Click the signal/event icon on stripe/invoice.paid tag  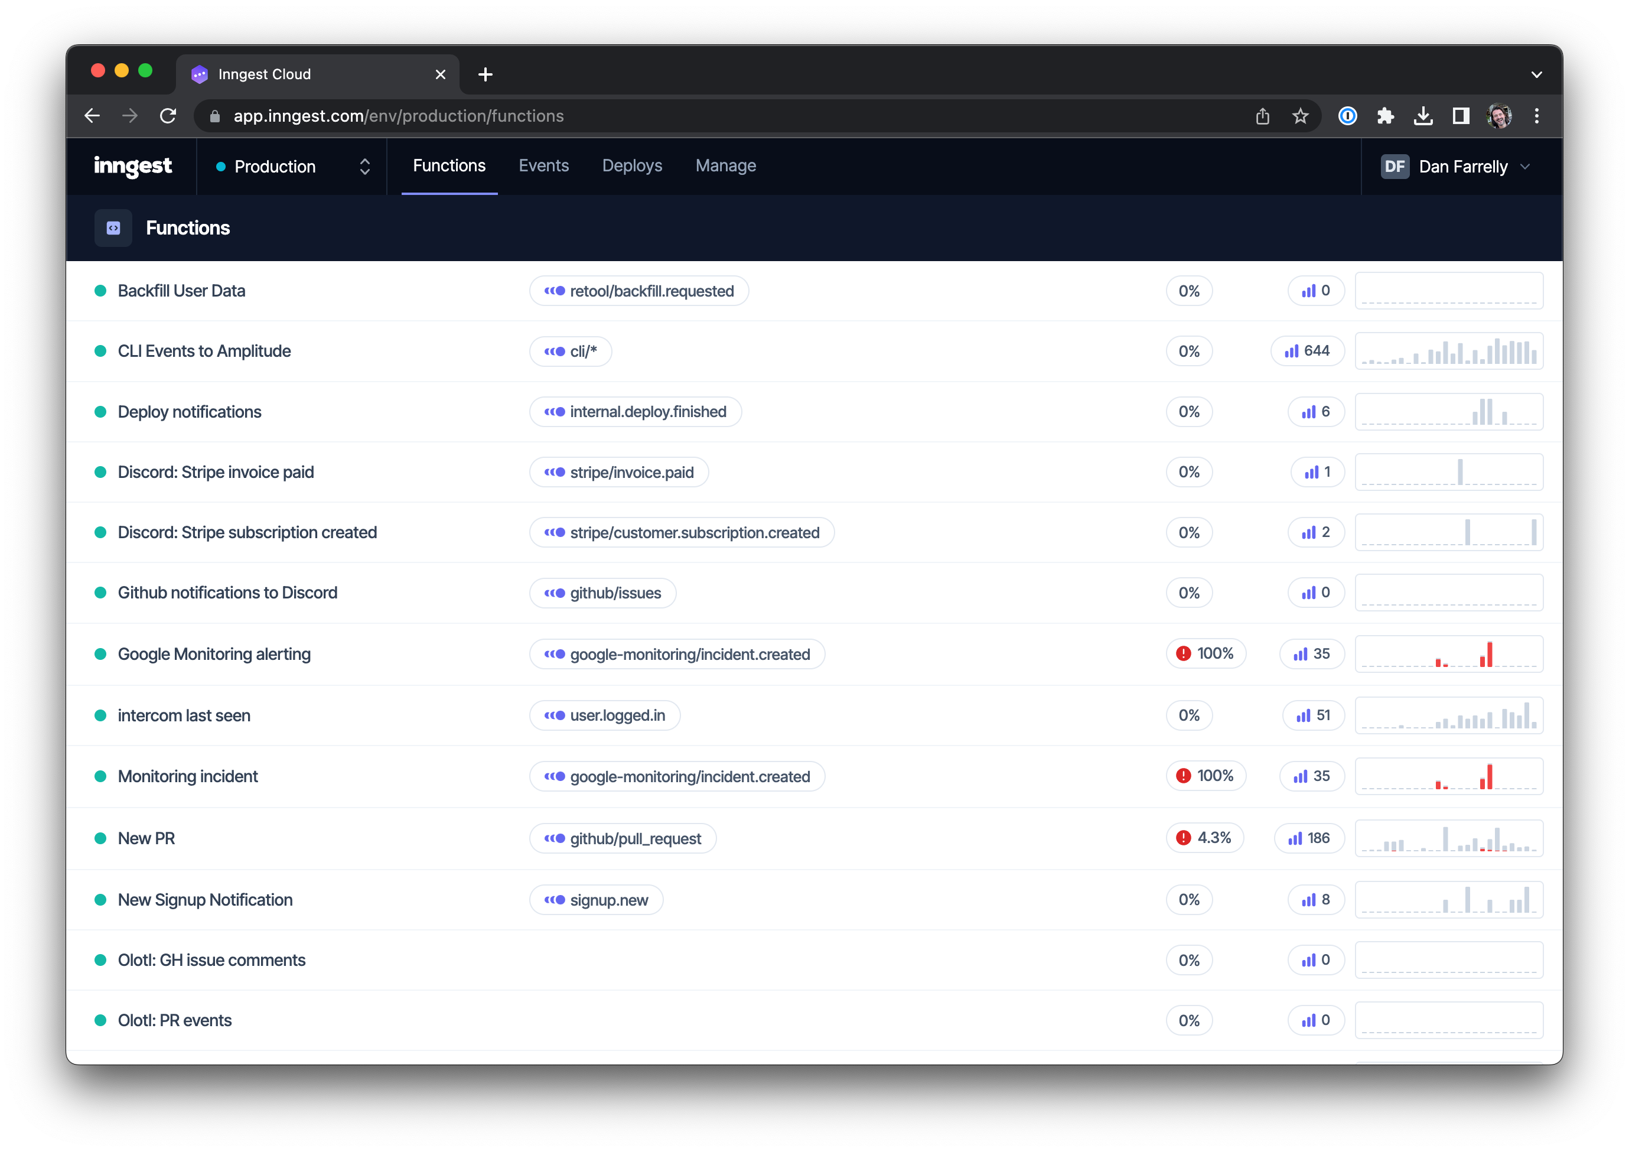[x=553, y=471]
